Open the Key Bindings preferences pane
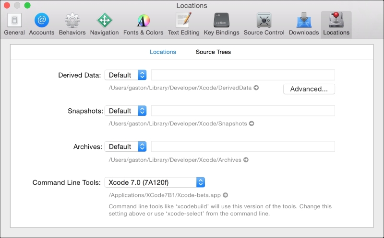This screenshot has height=238, width=384. pyautogui.click(x=221, y=24)
